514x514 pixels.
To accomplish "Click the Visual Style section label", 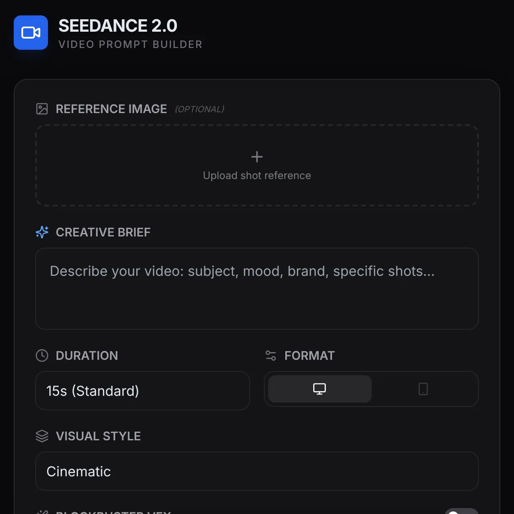I will point(98,436).
